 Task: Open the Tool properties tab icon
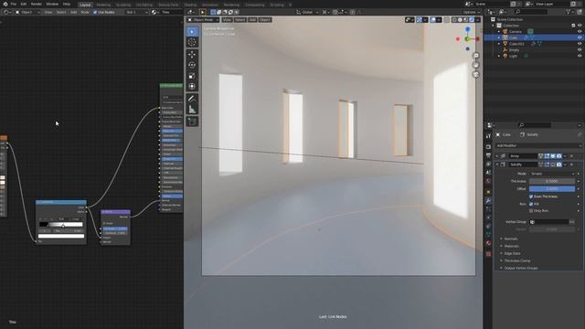tap(488, 136)
